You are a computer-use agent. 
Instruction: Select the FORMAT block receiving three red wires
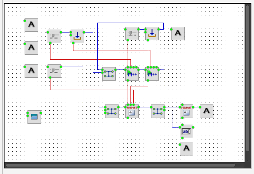tap(132, 111)
